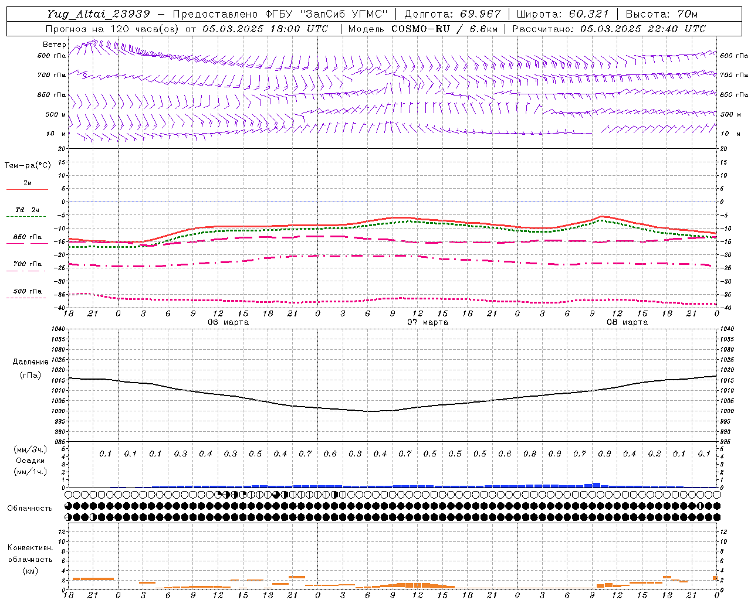Click the Td 2м legend entry
The width and height of the screenshot is (751, 600).
pos(28,210)
